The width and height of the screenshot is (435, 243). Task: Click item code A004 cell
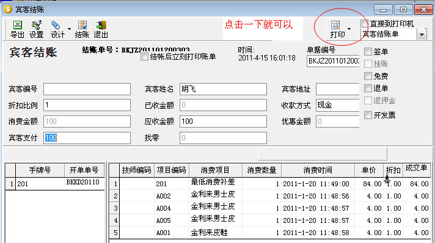coord(172,208)
